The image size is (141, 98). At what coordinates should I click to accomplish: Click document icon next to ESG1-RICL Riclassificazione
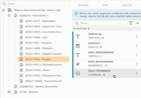(21, 65)
